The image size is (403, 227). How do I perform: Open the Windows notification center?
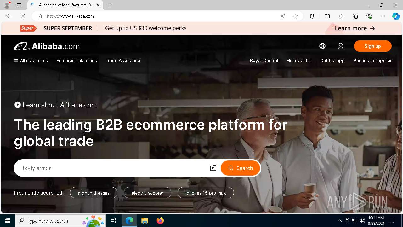coord(393,221)
